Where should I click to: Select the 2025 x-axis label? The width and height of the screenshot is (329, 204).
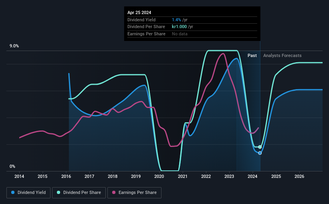pos(276,176)
